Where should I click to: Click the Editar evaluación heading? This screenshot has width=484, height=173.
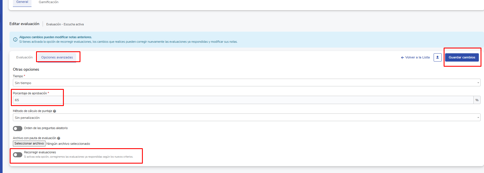pos(24,24)
